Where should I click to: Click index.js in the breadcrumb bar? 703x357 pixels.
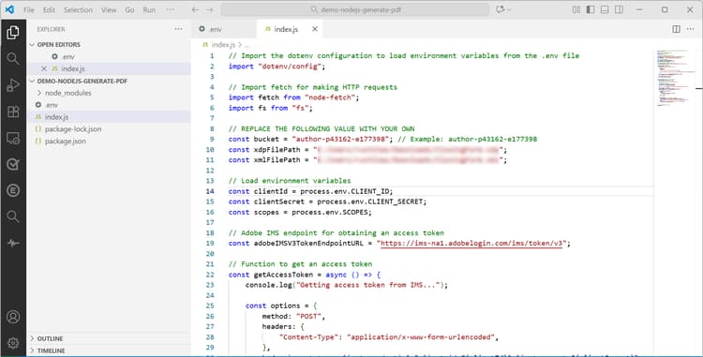tap(223, 44)
